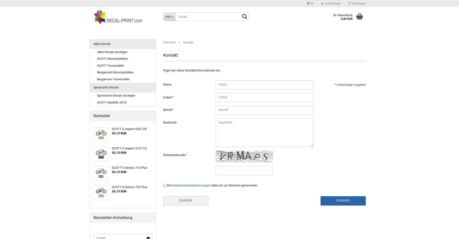Screen dimensions: 459x239
Task: Select the Akku-Decals category header
Action: tap(102, 44)
